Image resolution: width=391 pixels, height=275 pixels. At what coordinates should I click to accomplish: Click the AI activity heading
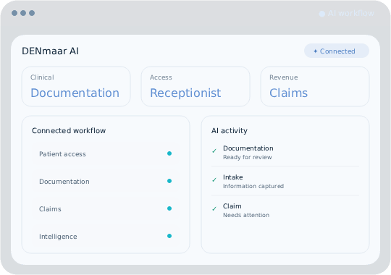229,130
